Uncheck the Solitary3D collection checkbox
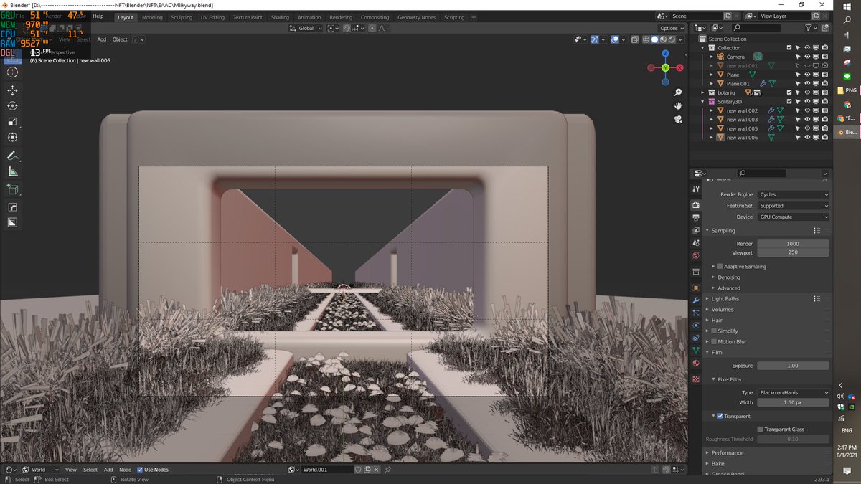This screenshot has width=861, height=484. click(789, 102)
